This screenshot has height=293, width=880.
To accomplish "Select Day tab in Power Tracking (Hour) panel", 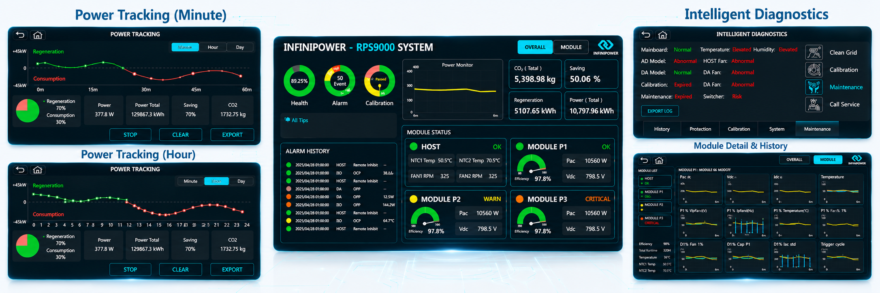I will coord(241,181).
